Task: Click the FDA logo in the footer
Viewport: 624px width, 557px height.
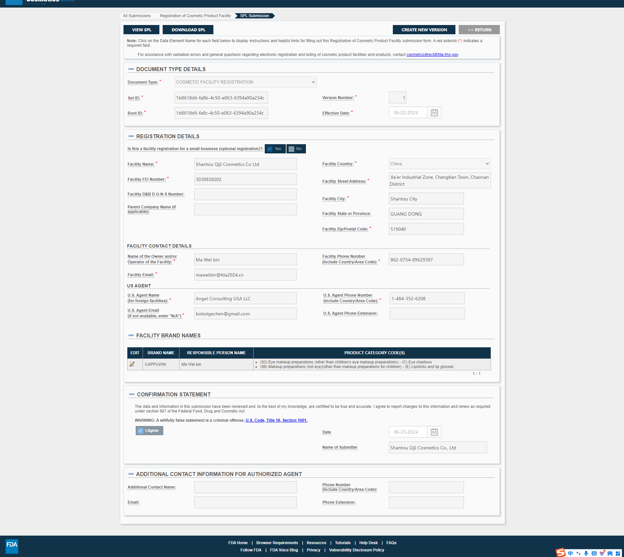Action: tap(12, 546)
